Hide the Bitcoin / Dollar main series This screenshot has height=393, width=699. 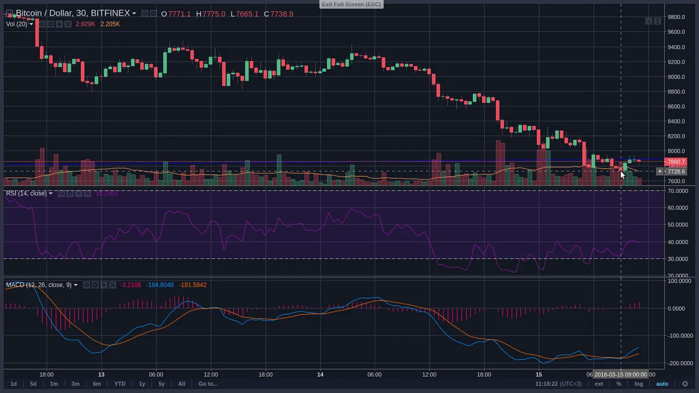[145, 14]
